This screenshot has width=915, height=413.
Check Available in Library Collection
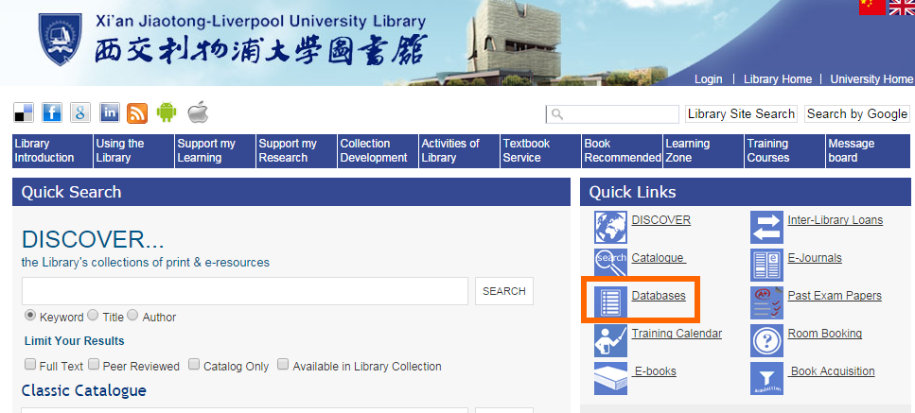click(x=283, y=365)
